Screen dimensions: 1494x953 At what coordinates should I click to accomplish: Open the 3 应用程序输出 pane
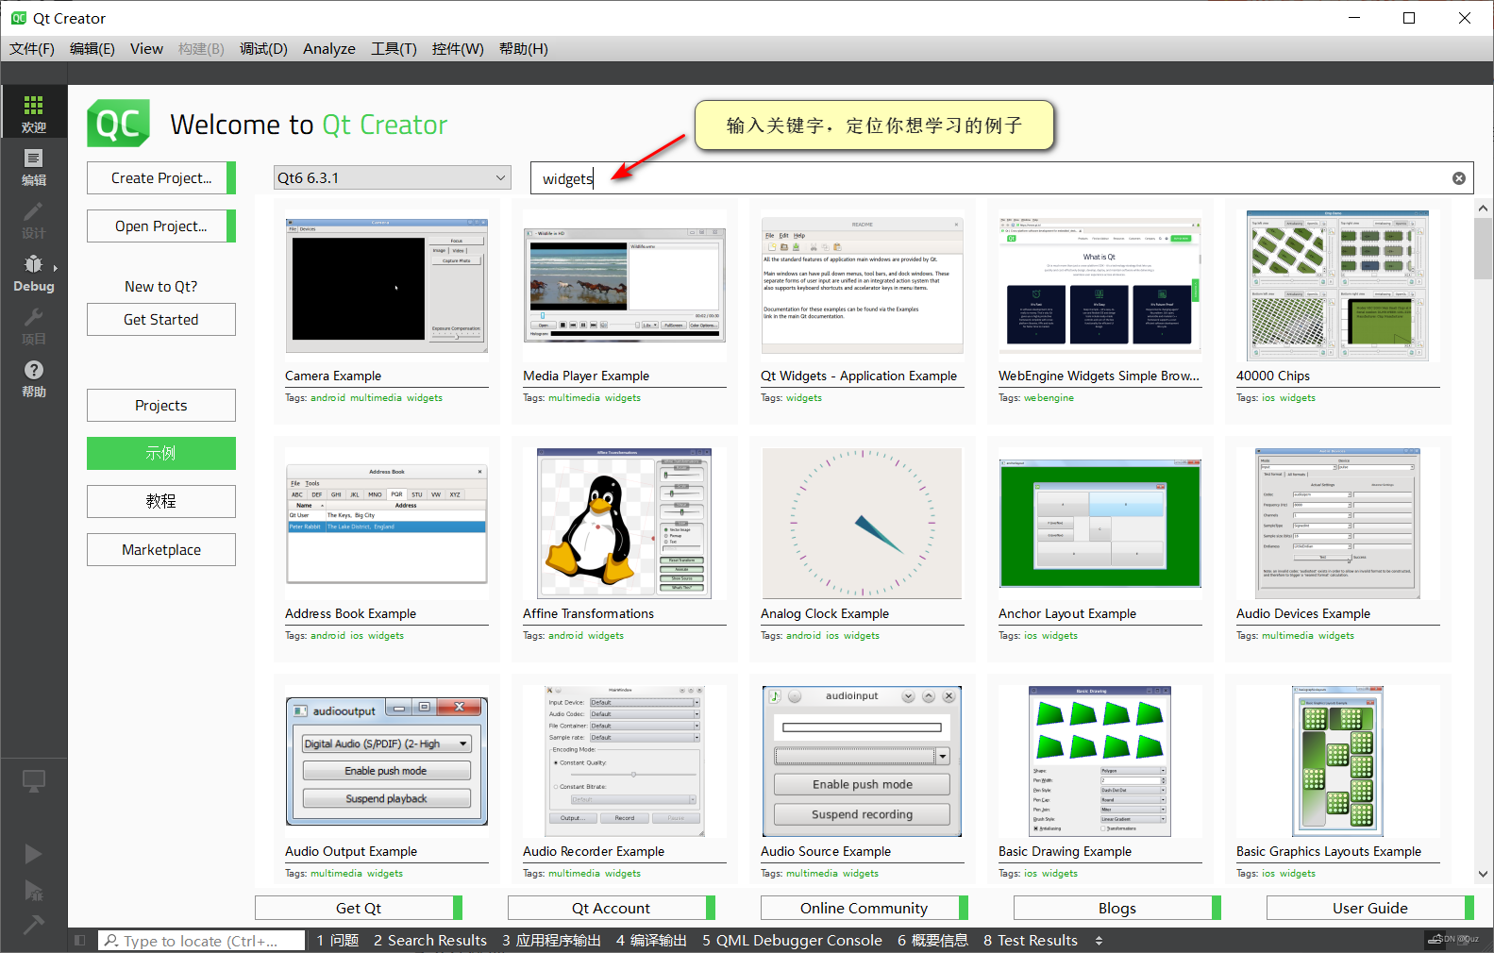pyautogui.click(x=551, y=941)
